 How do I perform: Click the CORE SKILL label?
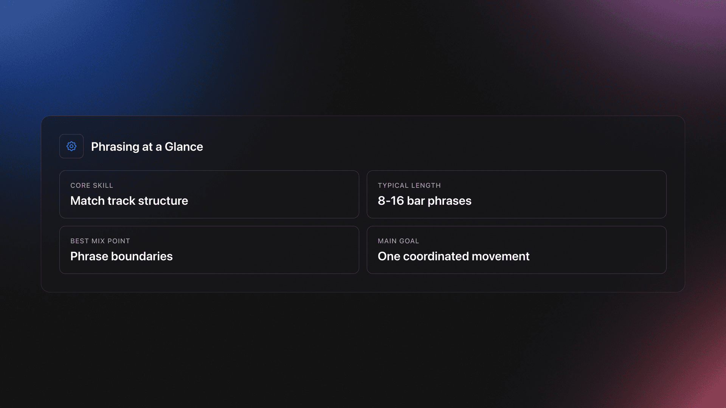coord(92,185)
